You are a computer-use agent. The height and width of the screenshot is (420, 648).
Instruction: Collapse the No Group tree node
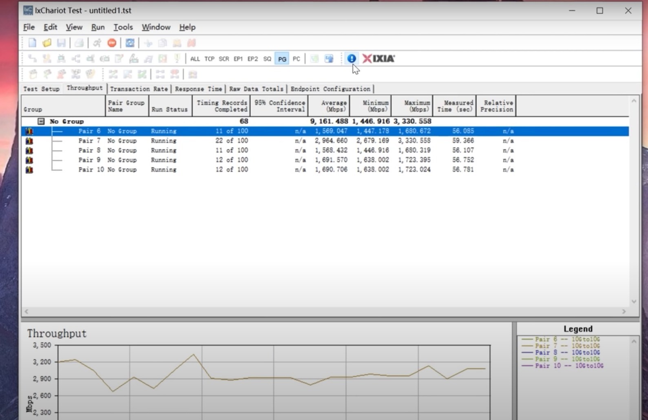41,121
